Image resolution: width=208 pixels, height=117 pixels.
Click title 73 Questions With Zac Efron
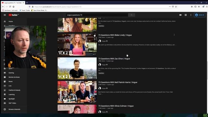[114, 59]
